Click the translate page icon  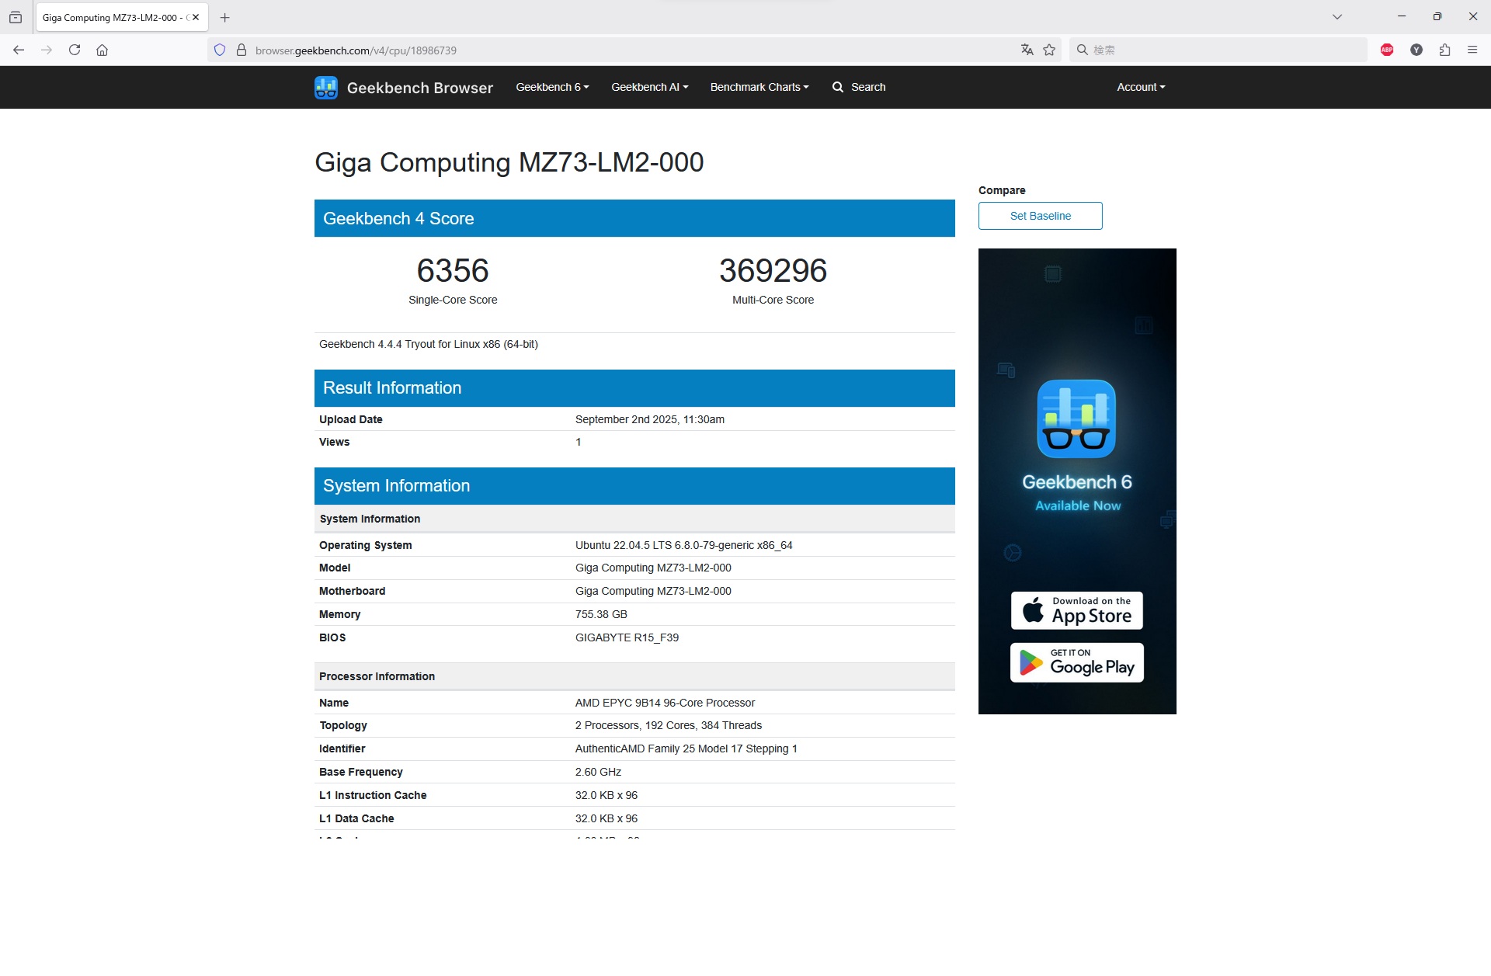1027,50
